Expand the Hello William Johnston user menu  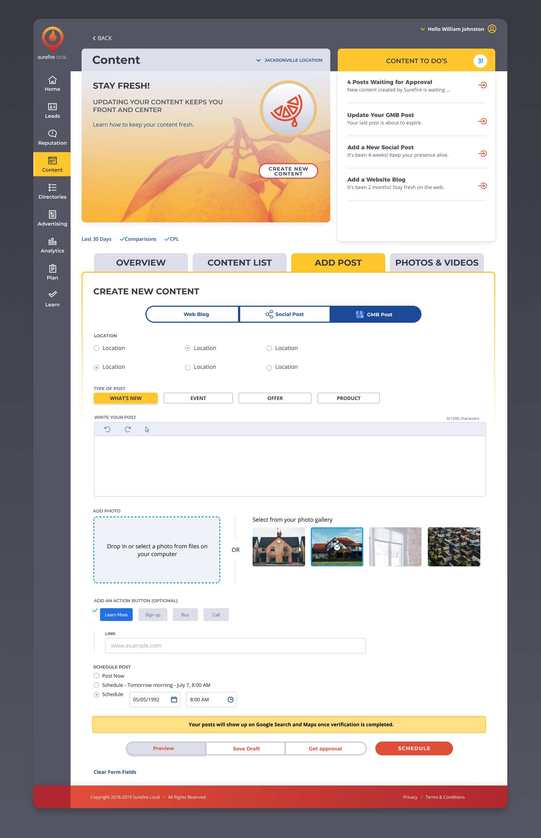[456, 29]
